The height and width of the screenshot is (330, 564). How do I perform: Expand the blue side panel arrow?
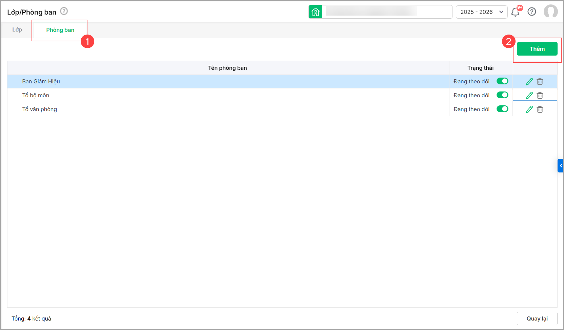point(561,166)
